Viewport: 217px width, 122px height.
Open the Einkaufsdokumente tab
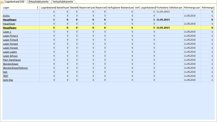[39, 2]
